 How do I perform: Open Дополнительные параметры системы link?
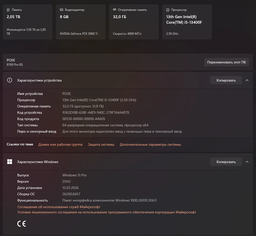point(150,144)
